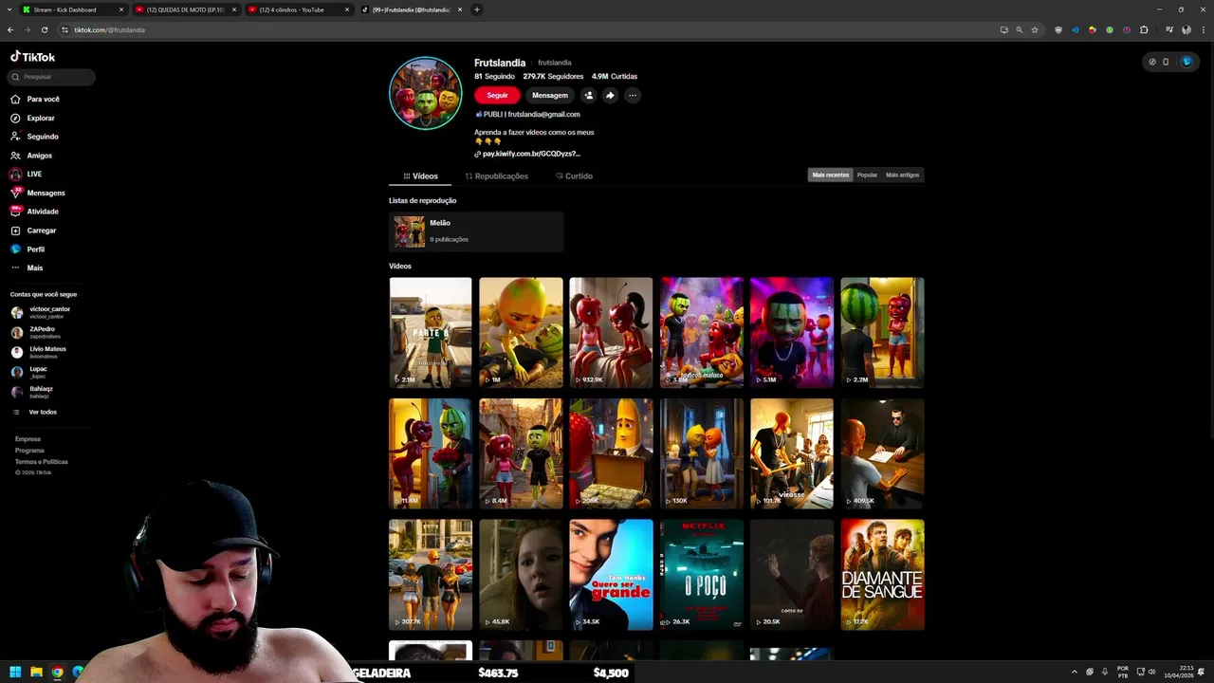Screen dimensions: 1214x683
Task: Open a new browser tab
Action: [x=477, y=9]
